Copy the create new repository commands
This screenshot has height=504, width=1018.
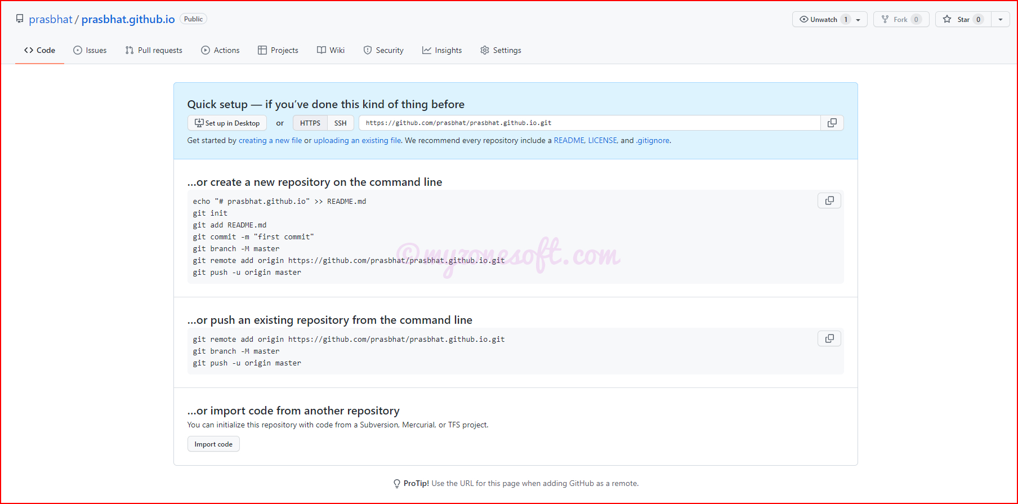tap(829, 200)
